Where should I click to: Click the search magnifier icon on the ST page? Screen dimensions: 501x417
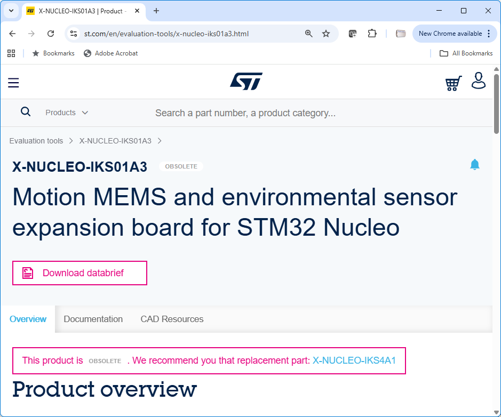pos(25,112)
